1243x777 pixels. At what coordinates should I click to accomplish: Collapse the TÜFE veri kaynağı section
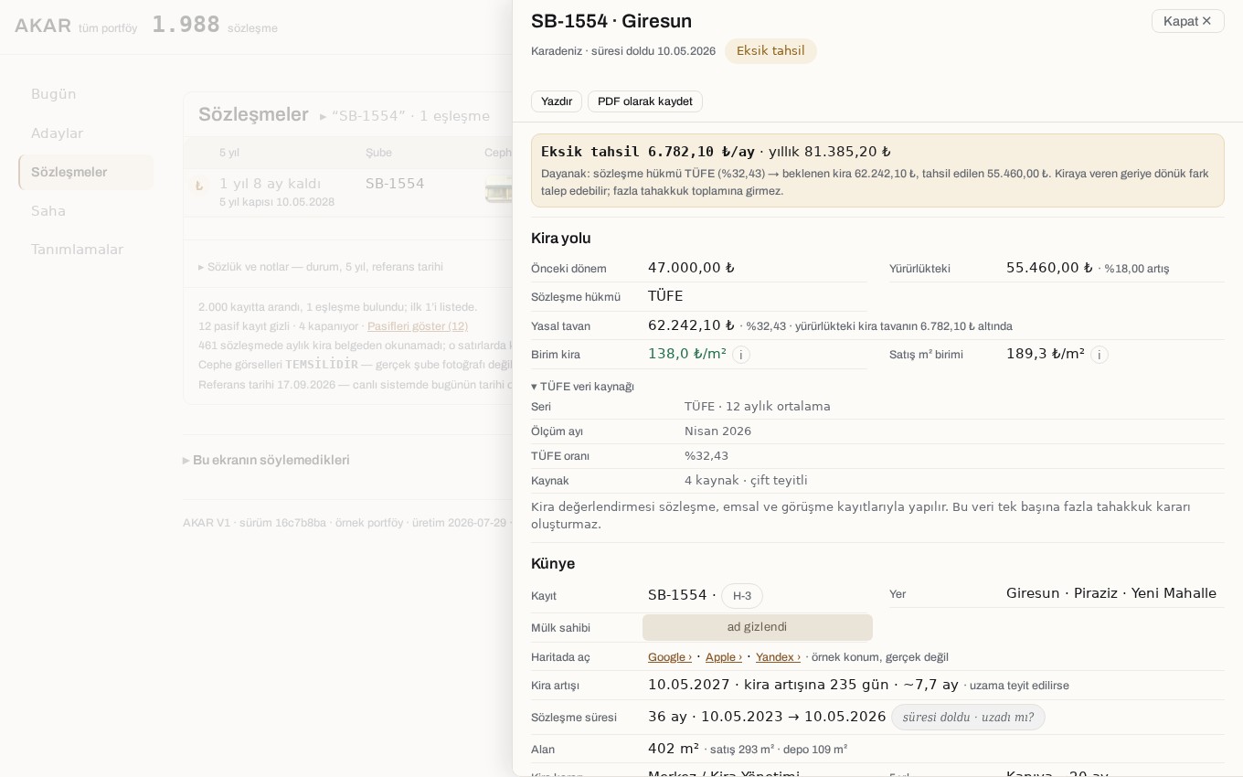point(582,387)
